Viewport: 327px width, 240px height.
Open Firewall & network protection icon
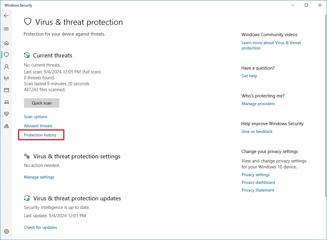click(6, 78)
